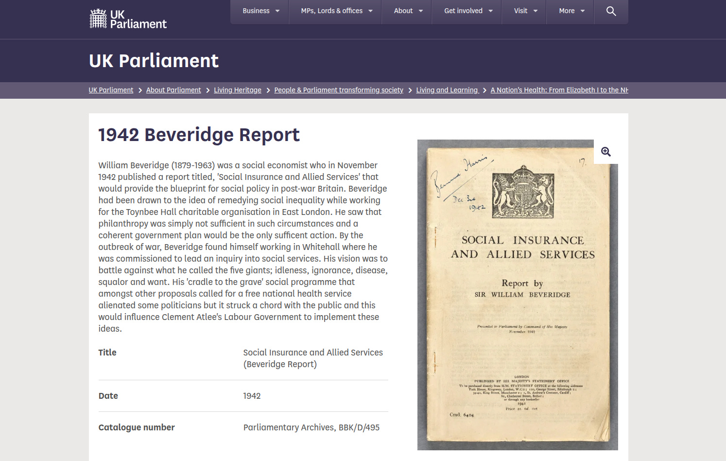
Task: Click 'Social Insurance and Allied Services' value
Action: (313, 358)
